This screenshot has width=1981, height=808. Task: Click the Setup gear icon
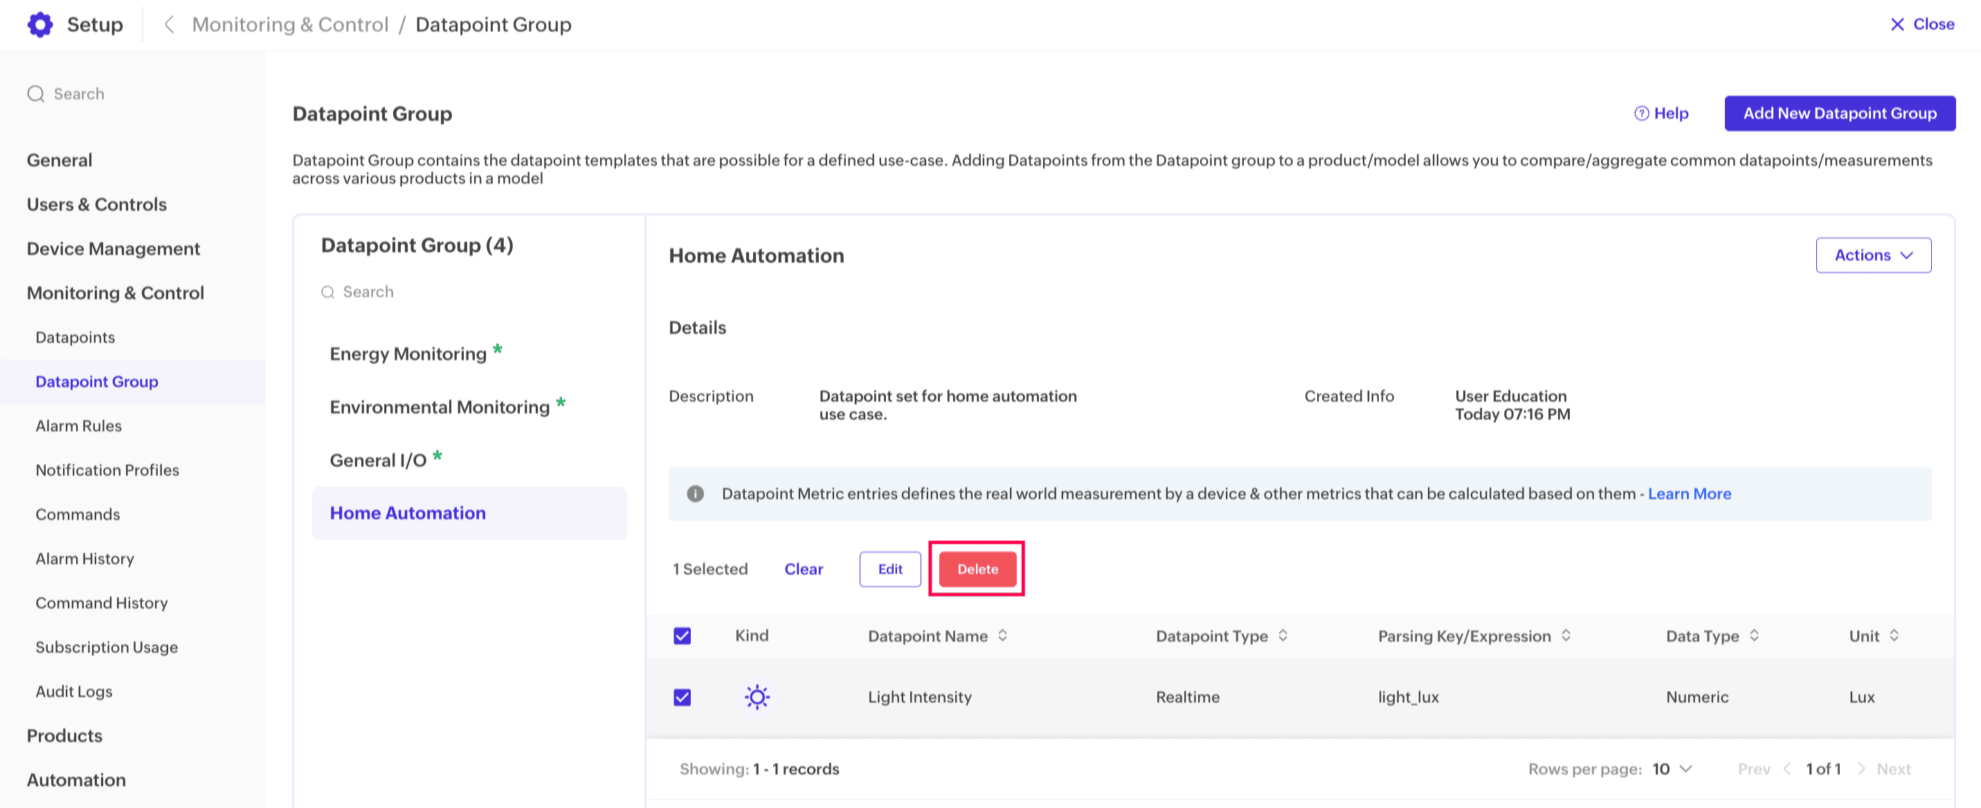coord(40,25)
